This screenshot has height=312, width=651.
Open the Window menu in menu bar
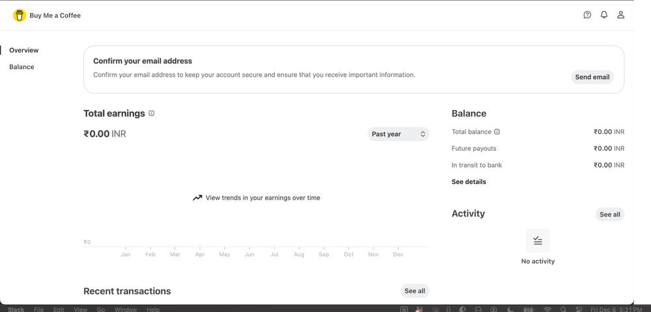(126, 309)
